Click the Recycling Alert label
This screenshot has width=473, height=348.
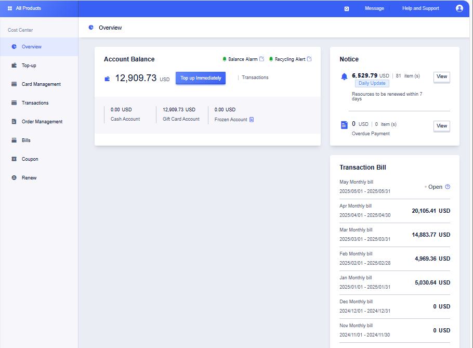coord(290,59)
